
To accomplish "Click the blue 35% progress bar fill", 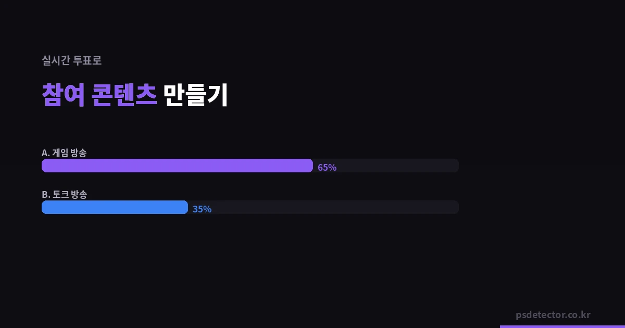I will (115, 207).
